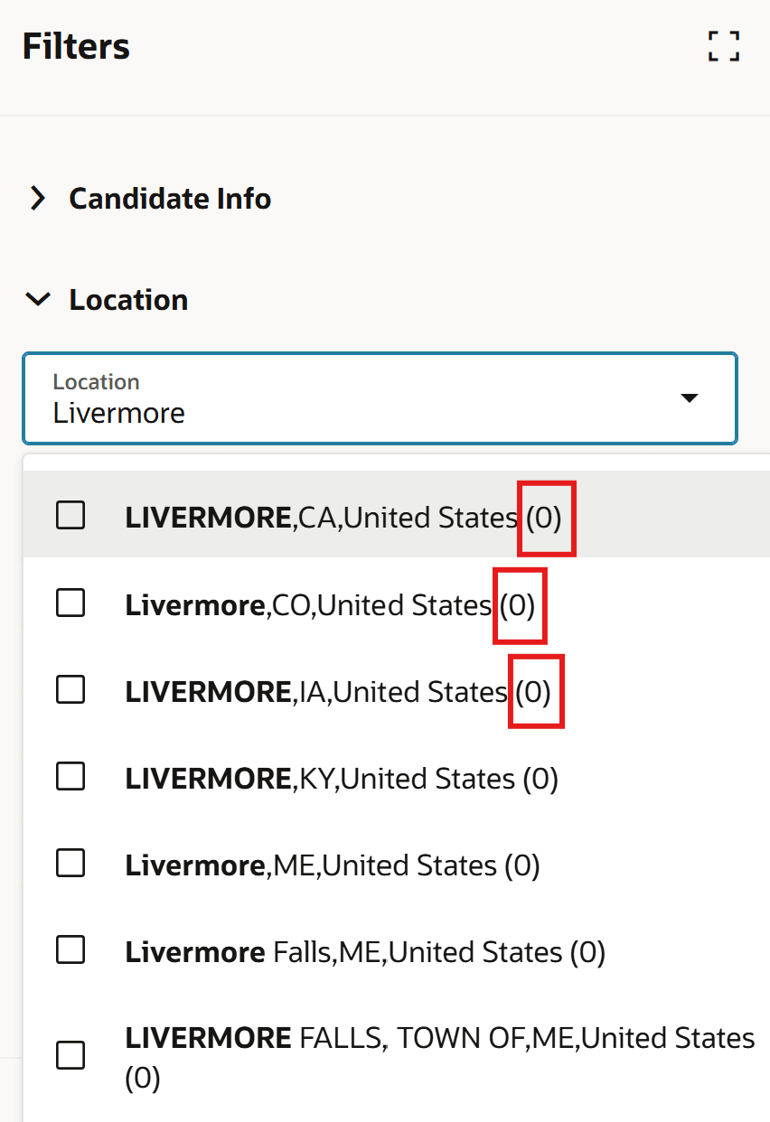Check the LIVERMORE FALLS, TOWN OF checkbox

pos(70,1055)
